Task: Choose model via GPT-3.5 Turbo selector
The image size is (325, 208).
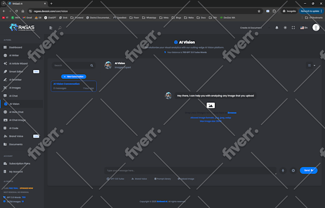Action: (115, 179)
